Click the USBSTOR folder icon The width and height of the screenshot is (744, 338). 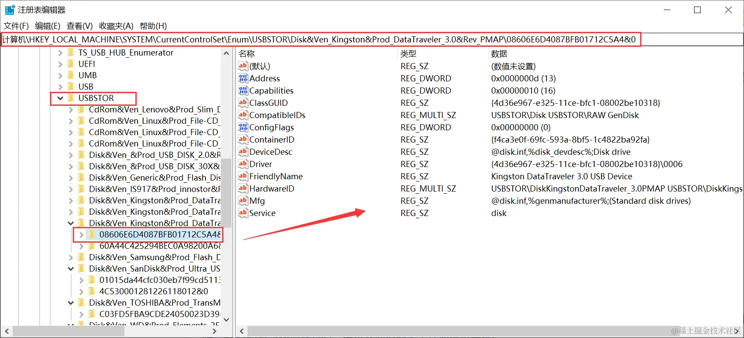tap(71, 98)
